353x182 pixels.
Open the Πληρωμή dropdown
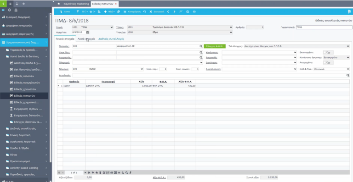click(138, 63)
